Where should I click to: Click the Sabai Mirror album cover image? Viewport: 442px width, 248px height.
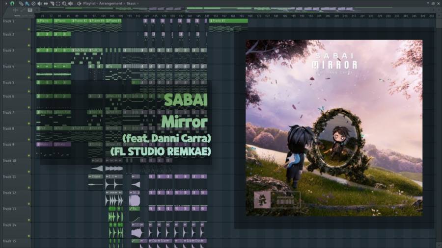pyautogui.click(x=334, y=128)
